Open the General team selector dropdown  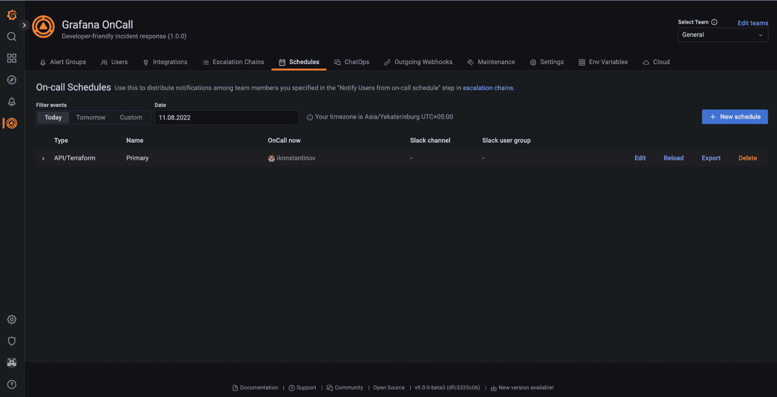tap(722, 35)
